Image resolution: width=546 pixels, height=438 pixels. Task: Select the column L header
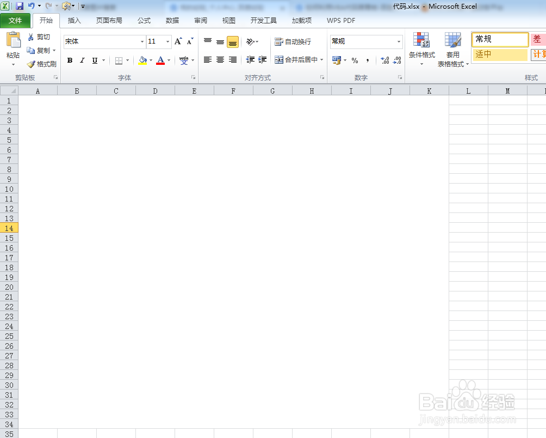(468, 91)
